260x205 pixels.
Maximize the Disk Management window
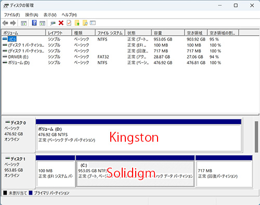coord(236,6)
